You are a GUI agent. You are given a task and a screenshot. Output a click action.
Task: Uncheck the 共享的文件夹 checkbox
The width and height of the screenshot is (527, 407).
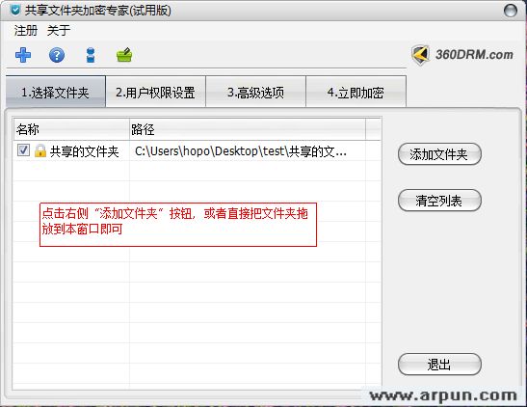click(23, 150)
